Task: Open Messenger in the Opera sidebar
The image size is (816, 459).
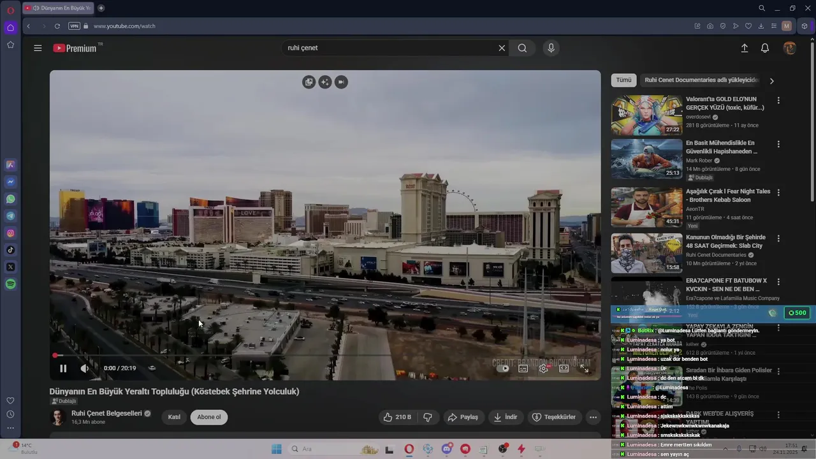Action: (10, 182)
